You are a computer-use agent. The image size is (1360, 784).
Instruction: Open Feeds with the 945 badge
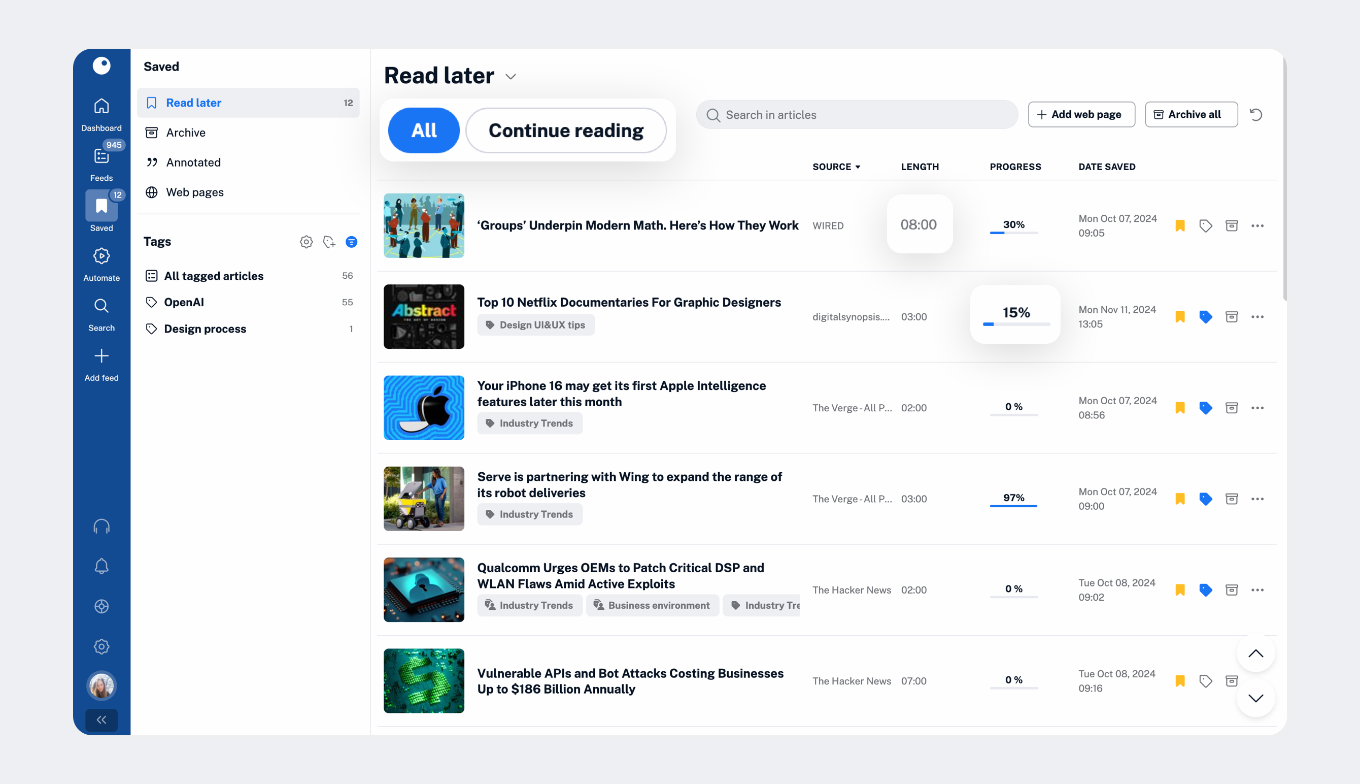click(101, 164)
